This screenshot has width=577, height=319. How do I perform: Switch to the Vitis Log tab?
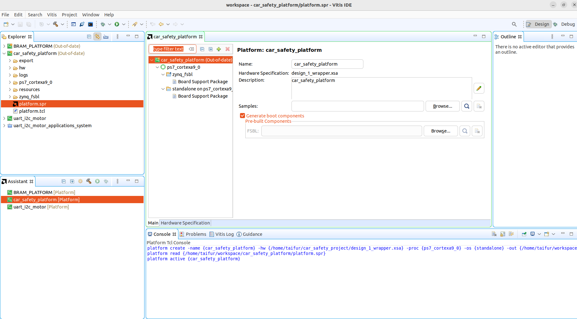point(221,234)
